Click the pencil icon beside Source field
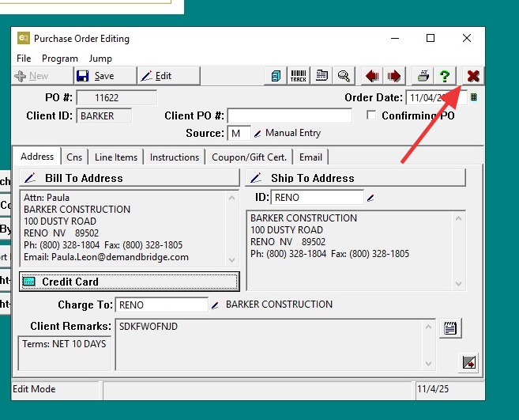The height and width of the screenshot is (420, 519). [x=258, y=134]
